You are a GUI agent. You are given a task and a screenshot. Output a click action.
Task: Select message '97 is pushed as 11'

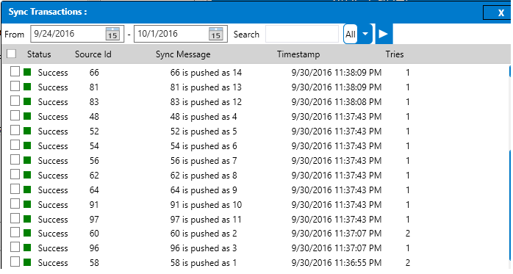point(206,220)
